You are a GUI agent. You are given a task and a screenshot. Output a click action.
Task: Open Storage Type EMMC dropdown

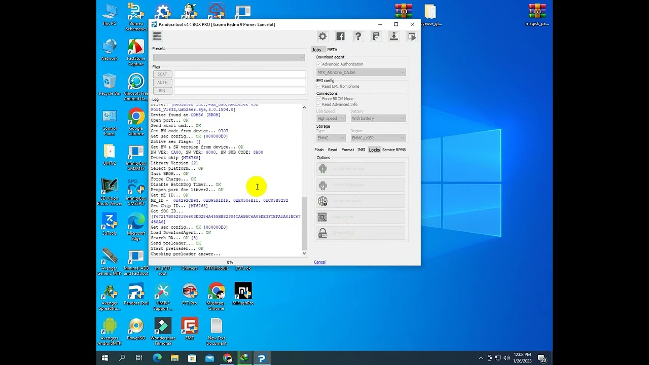pos(331,138)
